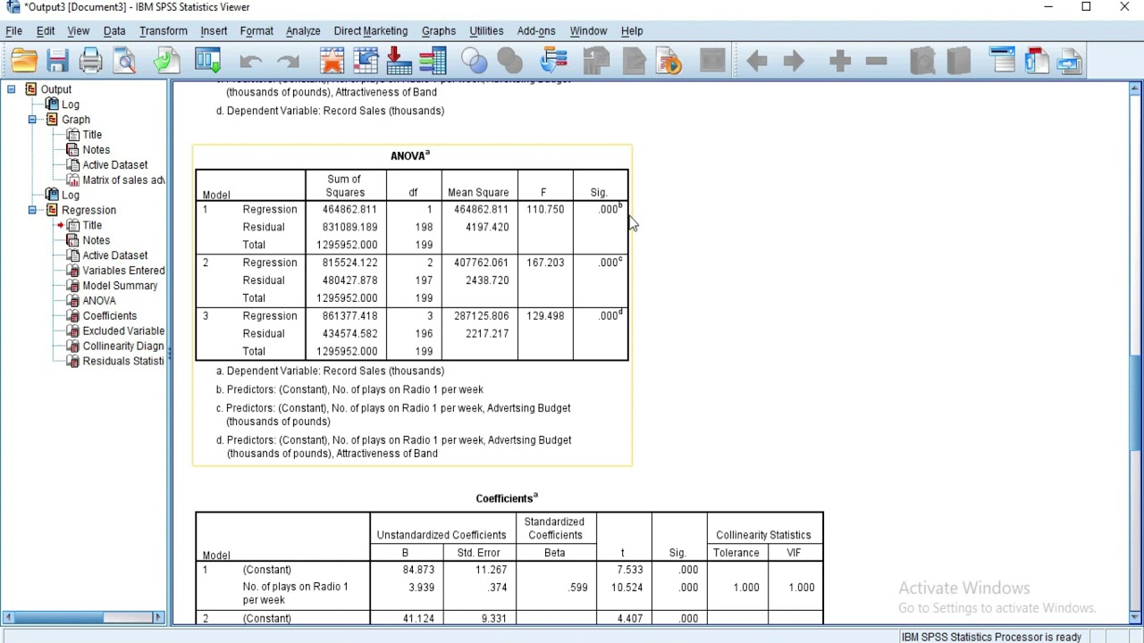The image size is (1144, 643).
Task: Select Notes under Regression
Action: (x=97, y=240)
